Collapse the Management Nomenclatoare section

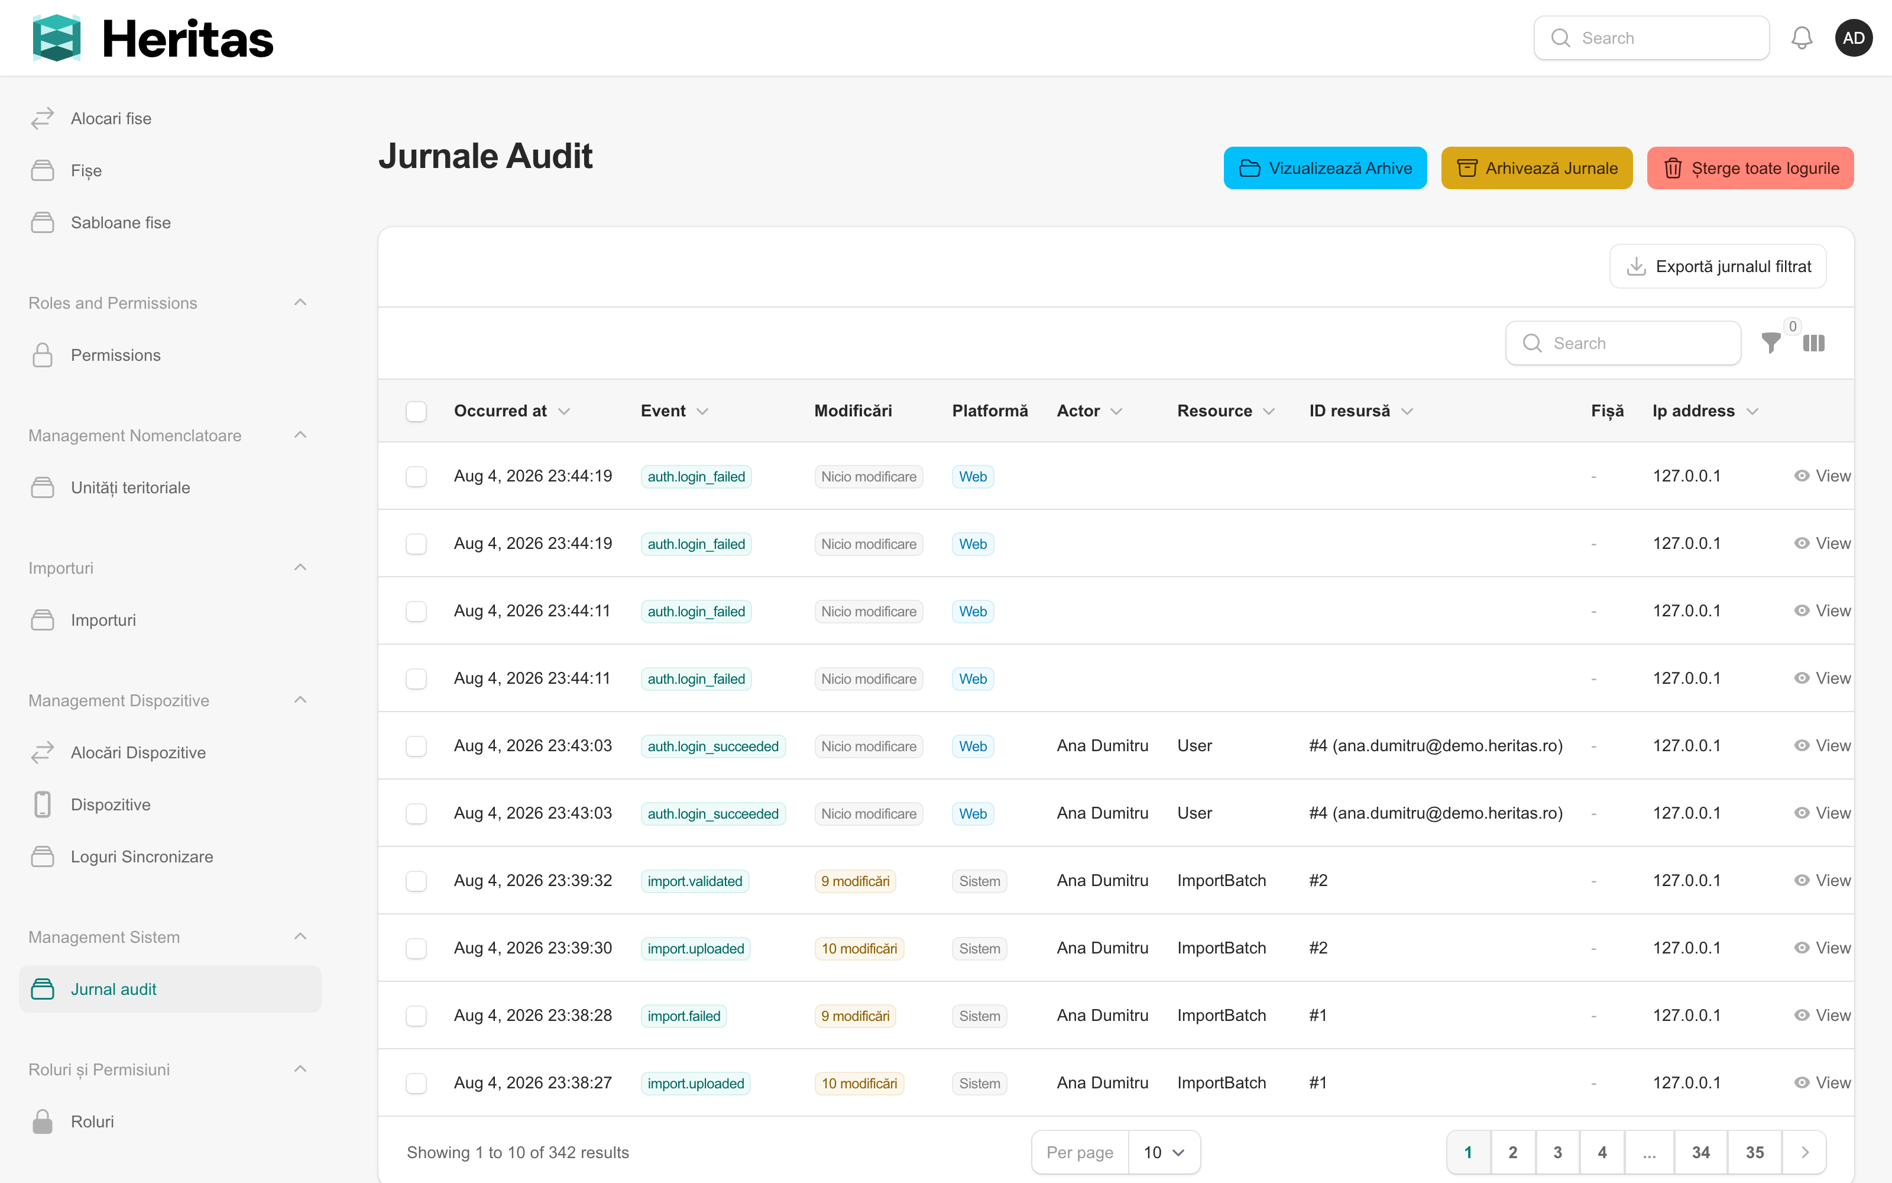(300, 434)
